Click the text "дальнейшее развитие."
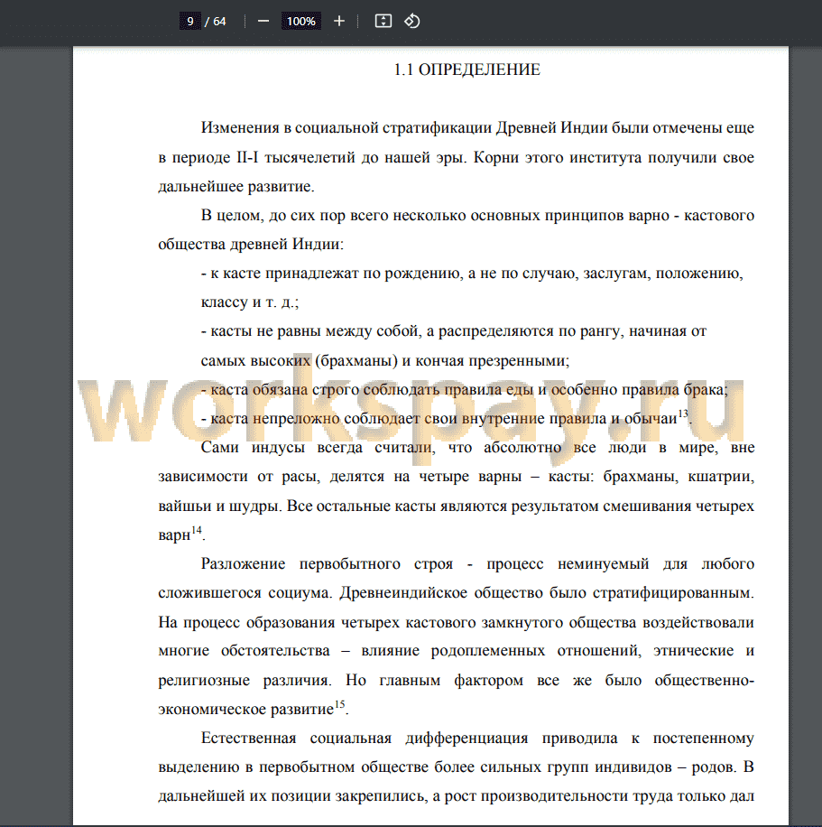822x827 pixels. (236, 186)
